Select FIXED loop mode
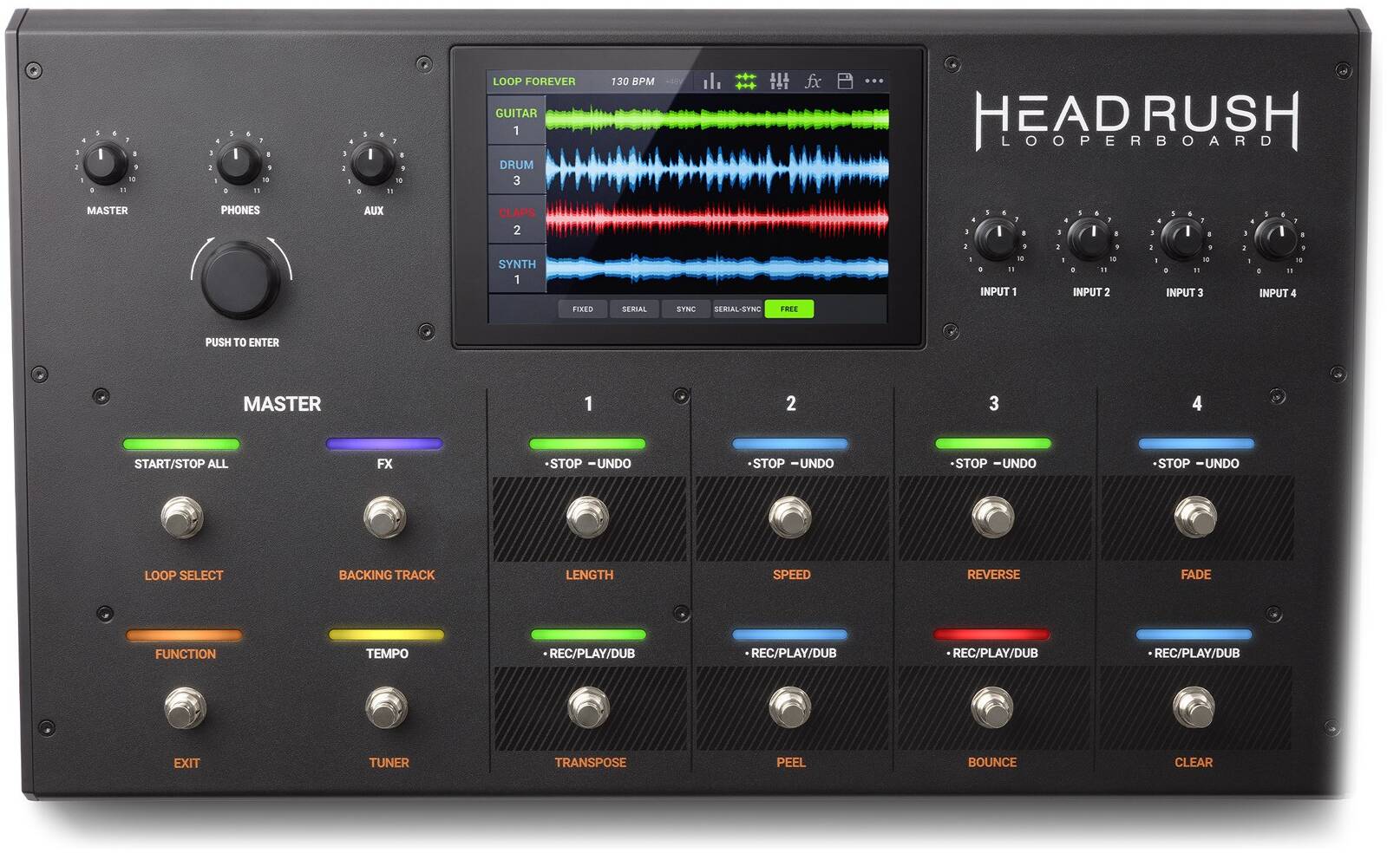The height and width of the screenshot is (853, 1387). pyautogui.click(x=583, y=309)
